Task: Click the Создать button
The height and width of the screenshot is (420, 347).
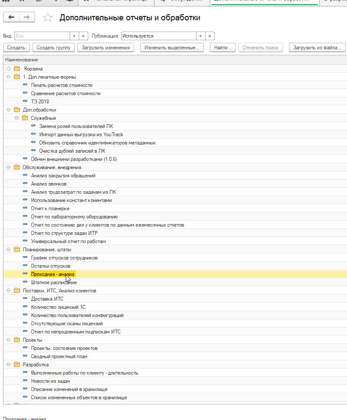Action: (16, 48)
